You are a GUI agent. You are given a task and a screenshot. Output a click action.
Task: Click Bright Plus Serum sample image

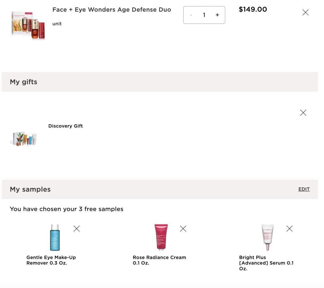coord(267,237)
